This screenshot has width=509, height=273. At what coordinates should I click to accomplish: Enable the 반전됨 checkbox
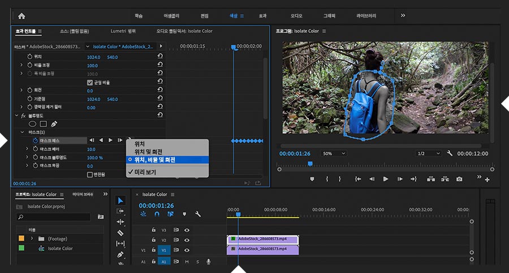[x=90, y=174]
